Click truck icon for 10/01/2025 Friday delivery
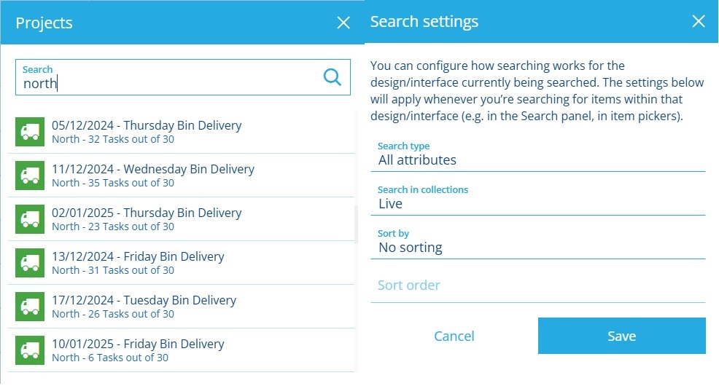 pyautogui.click(x=30, y=350)
